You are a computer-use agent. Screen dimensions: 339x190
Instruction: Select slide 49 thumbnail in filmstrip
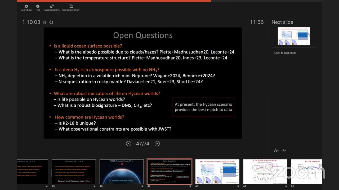pyautogui.click(x=265, y=172)
